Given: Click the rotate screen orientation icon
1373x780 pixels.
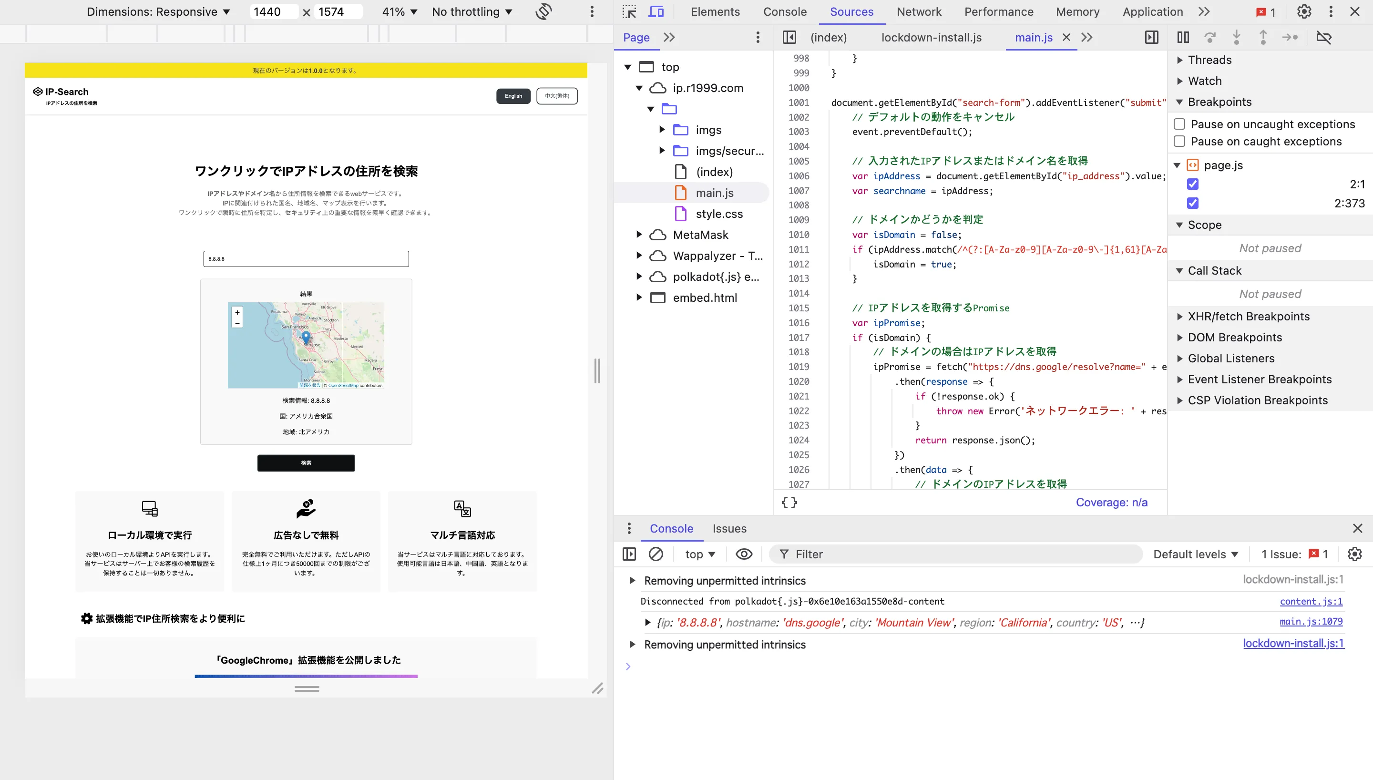Looking at the screenshot, I should pyautogui.click(x=543, y=12).
